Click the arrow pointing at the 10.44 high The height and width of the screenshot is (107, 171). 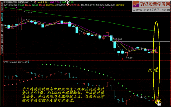click(25, 12)
